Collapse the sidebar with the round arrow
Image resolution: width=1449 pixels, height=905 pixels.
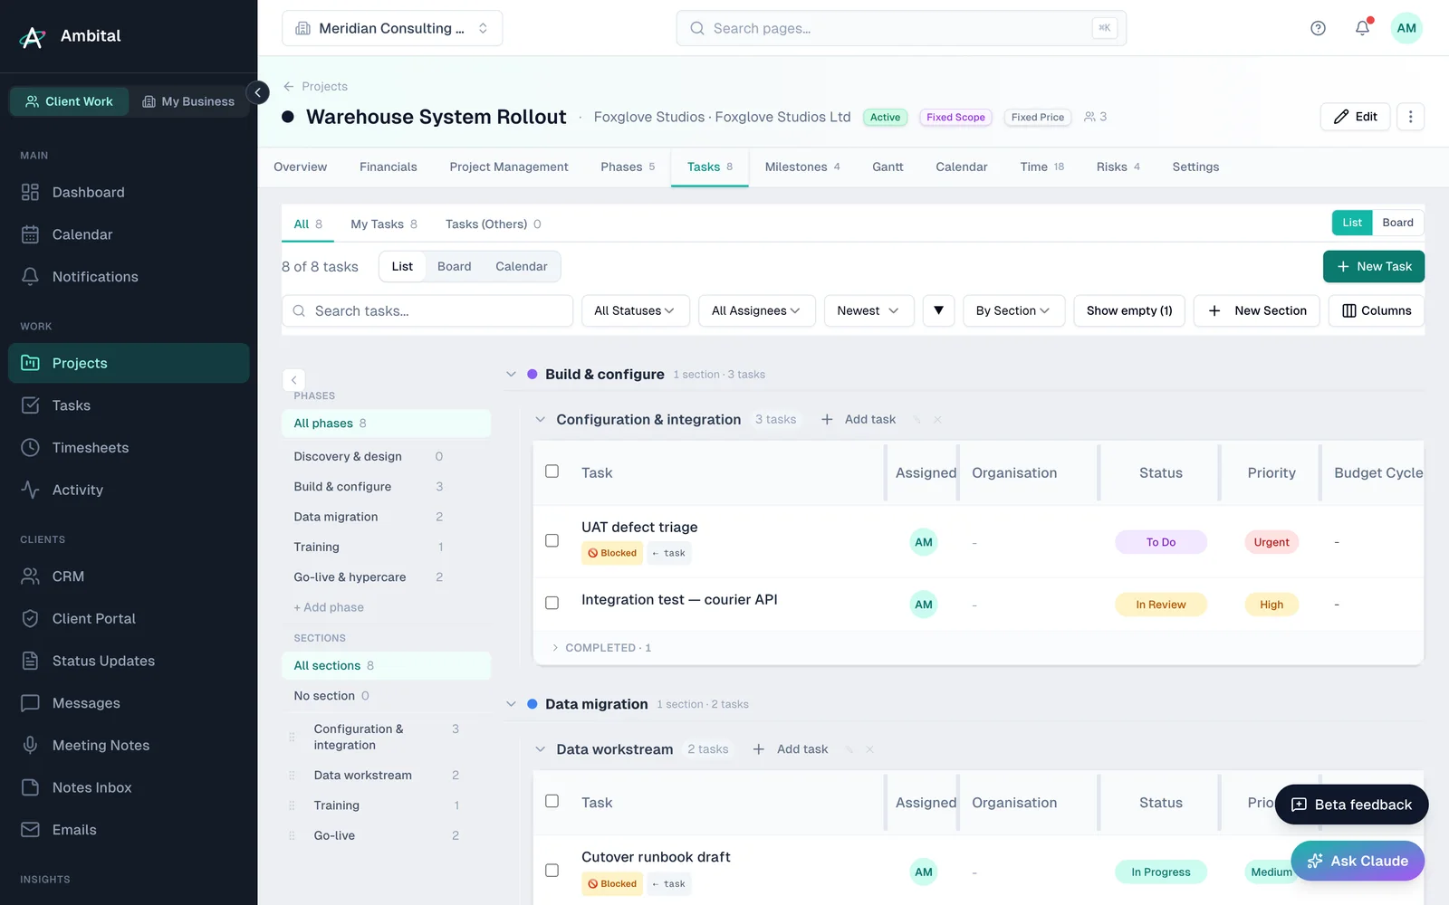coord(257,92)
